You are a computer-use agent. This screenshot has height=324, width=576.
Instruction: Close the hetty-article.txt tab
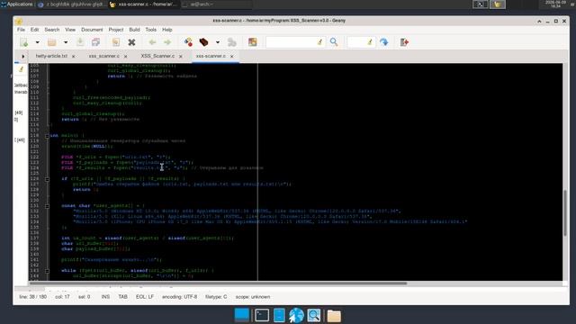pos(74,56)
